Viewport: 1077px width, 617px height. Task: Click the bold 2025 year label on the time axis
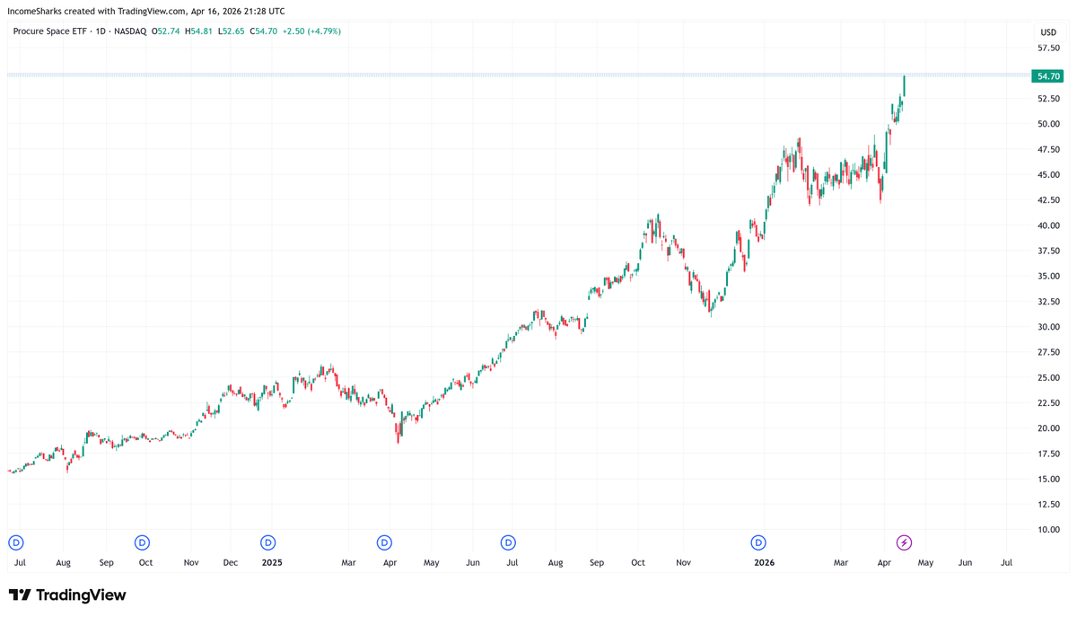tap(272, 563)
